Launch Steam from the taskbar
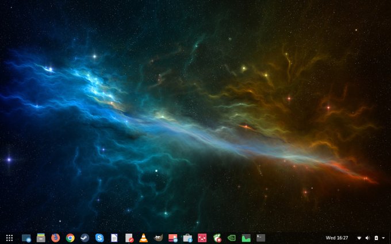This screenshot has height=244, width=391. click(x=85, y=238)
